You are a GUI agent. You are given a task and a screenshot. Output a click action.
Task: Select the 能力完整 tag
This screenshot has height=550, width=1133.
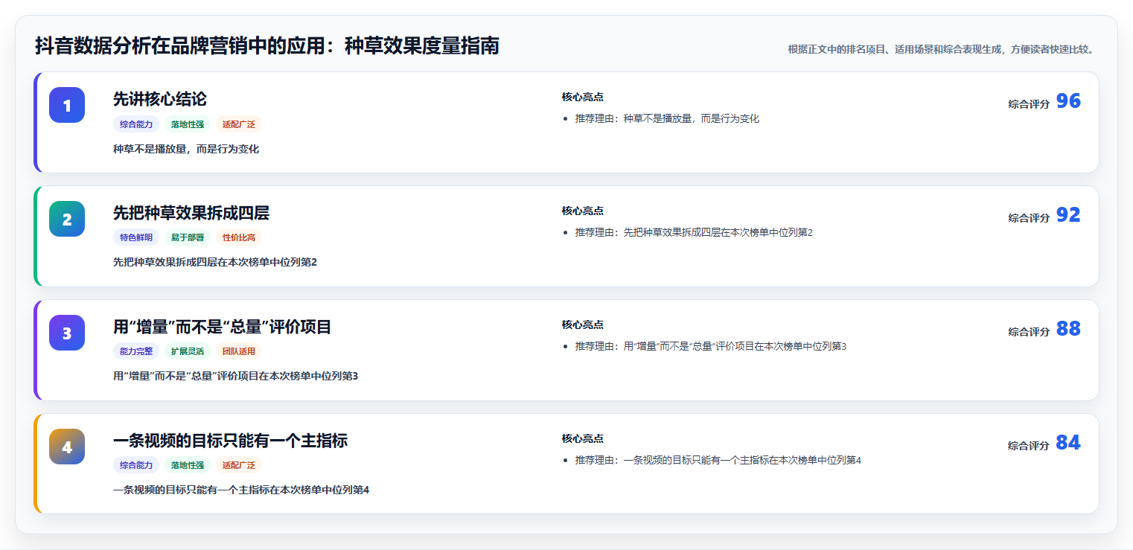[136, 351]
